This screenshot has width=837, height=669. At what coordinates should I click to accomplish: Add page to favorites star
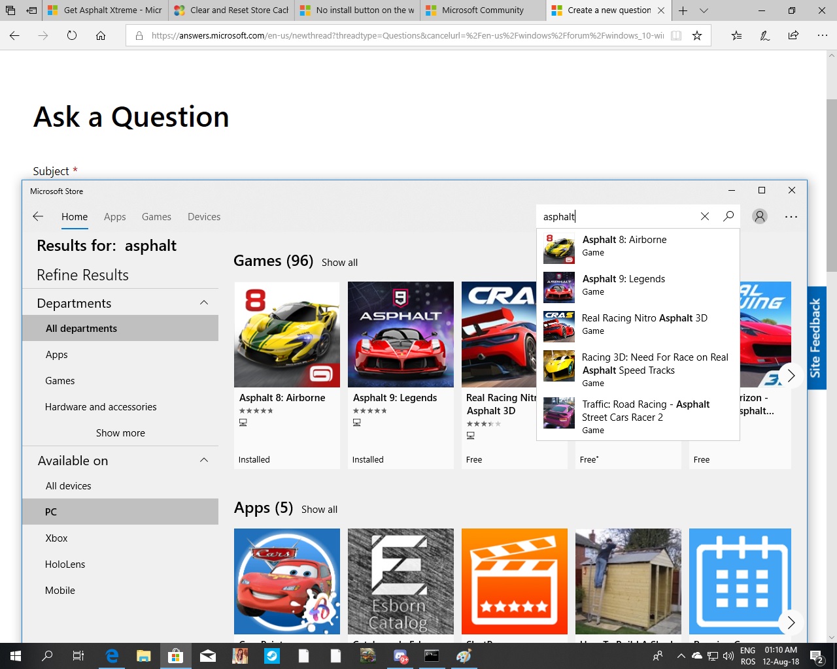tap(697, 36)
